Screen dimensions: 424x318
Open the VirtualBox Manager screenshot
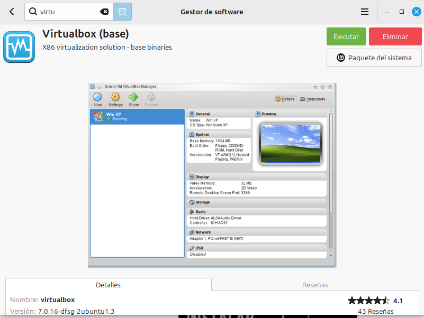coord(212,175)
